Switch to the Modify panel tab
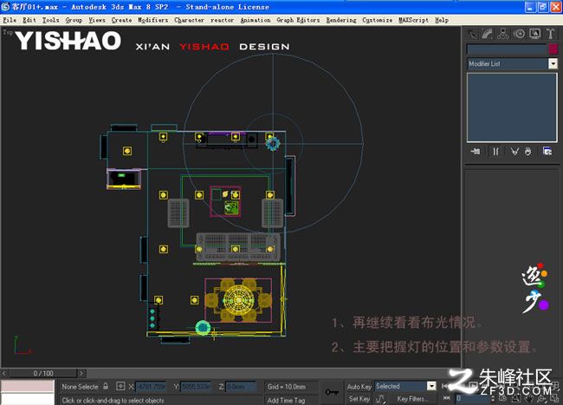The height and width of the screenshot is (405, 563). (488, 34)
